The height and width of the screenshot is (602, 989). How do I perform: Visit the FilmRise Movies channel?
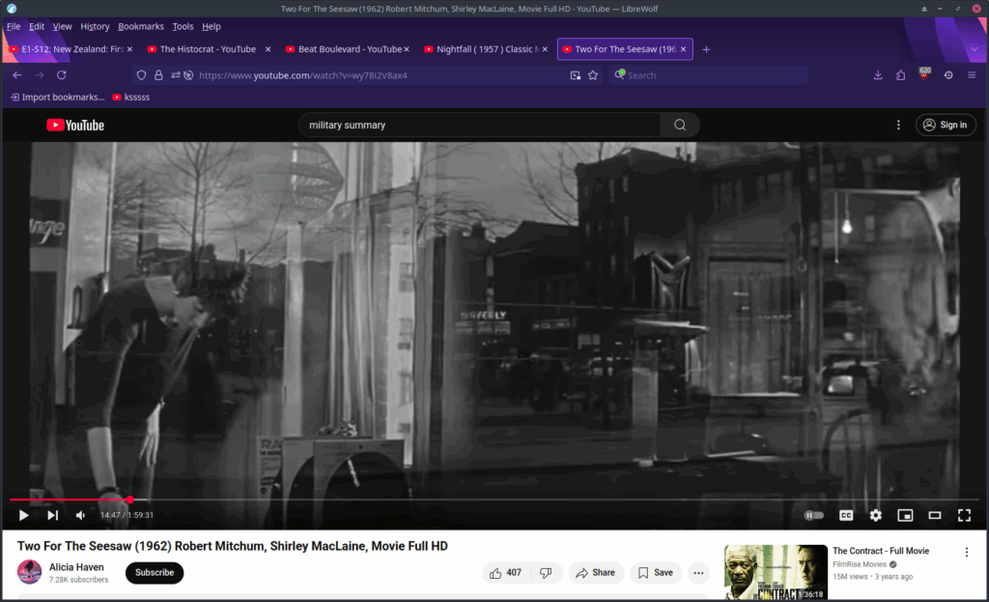coord(860,564)
